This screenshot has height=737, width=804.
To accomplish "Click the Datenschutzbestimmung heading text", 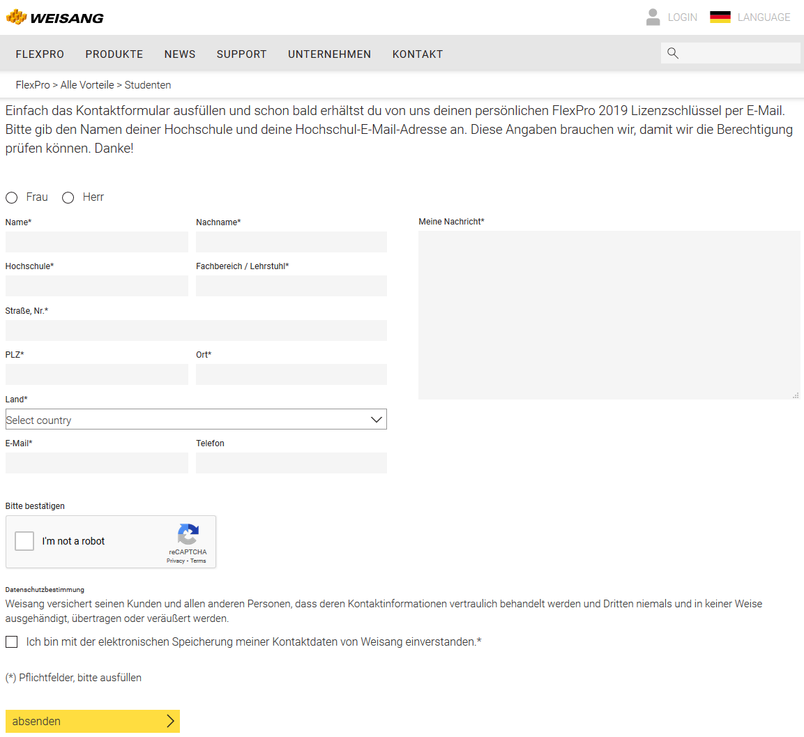I will [45, 590].
